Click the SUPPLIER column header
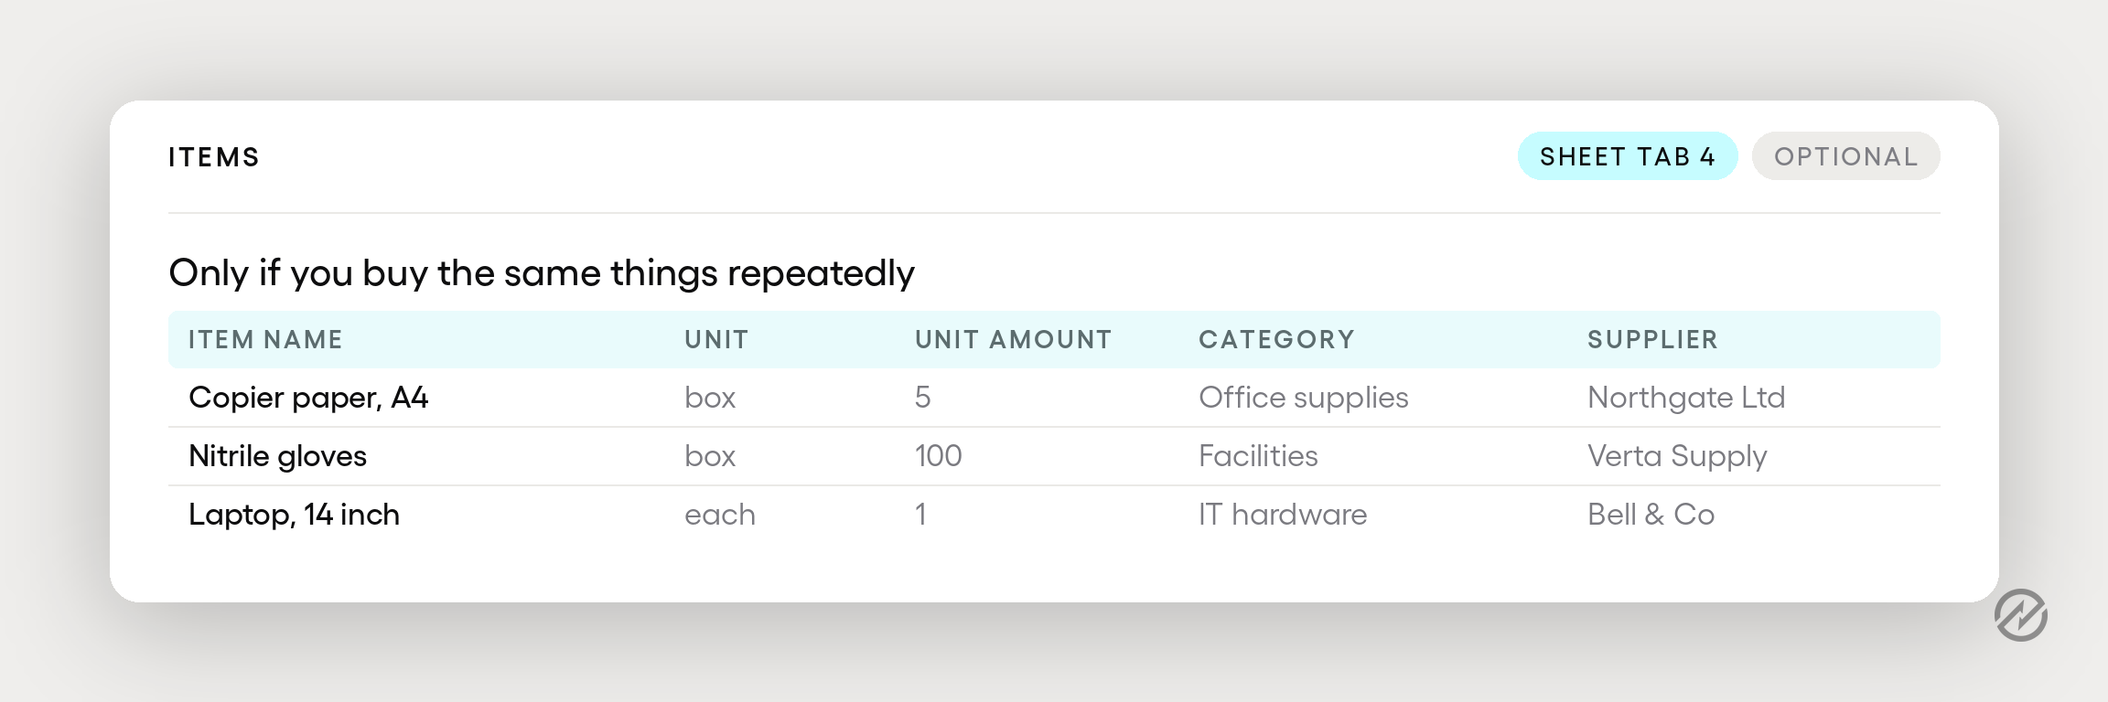This screenshot has height=702, width=2108. (1652, 339)
